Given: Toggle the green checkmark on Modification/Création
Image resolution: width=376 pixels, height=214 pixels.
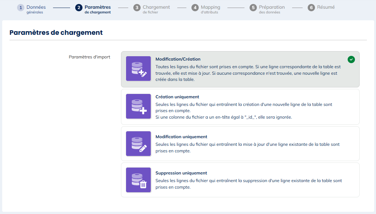Looking at the screenshot, I should click(351, 59).
